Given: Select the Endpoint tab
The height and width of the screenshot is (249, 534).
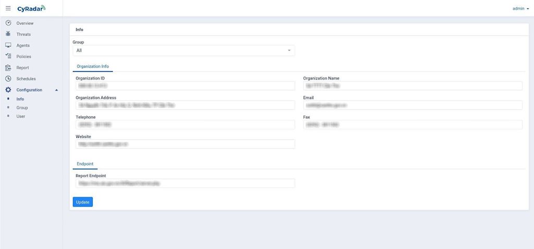Looking at the screenshot, I should (85, 164).
